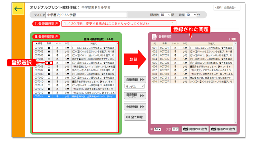Click the 問題文 header in registered list

pos(211,44)
